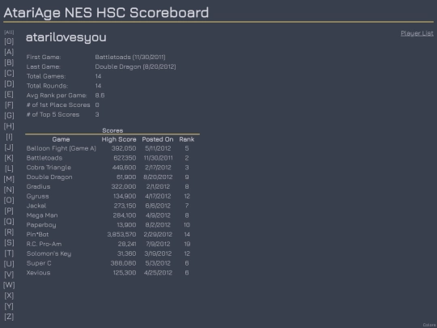Open Balloon Fight (Game A) game entry
Screen dimensions: 437x328
61,148
